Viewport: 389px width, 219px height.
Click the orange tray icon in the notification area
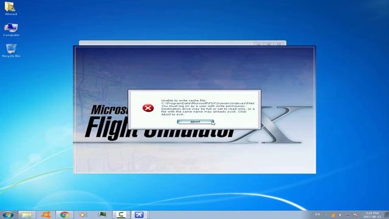(334, 215)
